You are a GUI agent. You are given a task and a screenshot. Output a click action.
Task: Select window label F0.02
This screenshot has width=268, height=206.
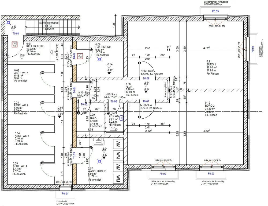pyautogui.click(x=163, y=174)
